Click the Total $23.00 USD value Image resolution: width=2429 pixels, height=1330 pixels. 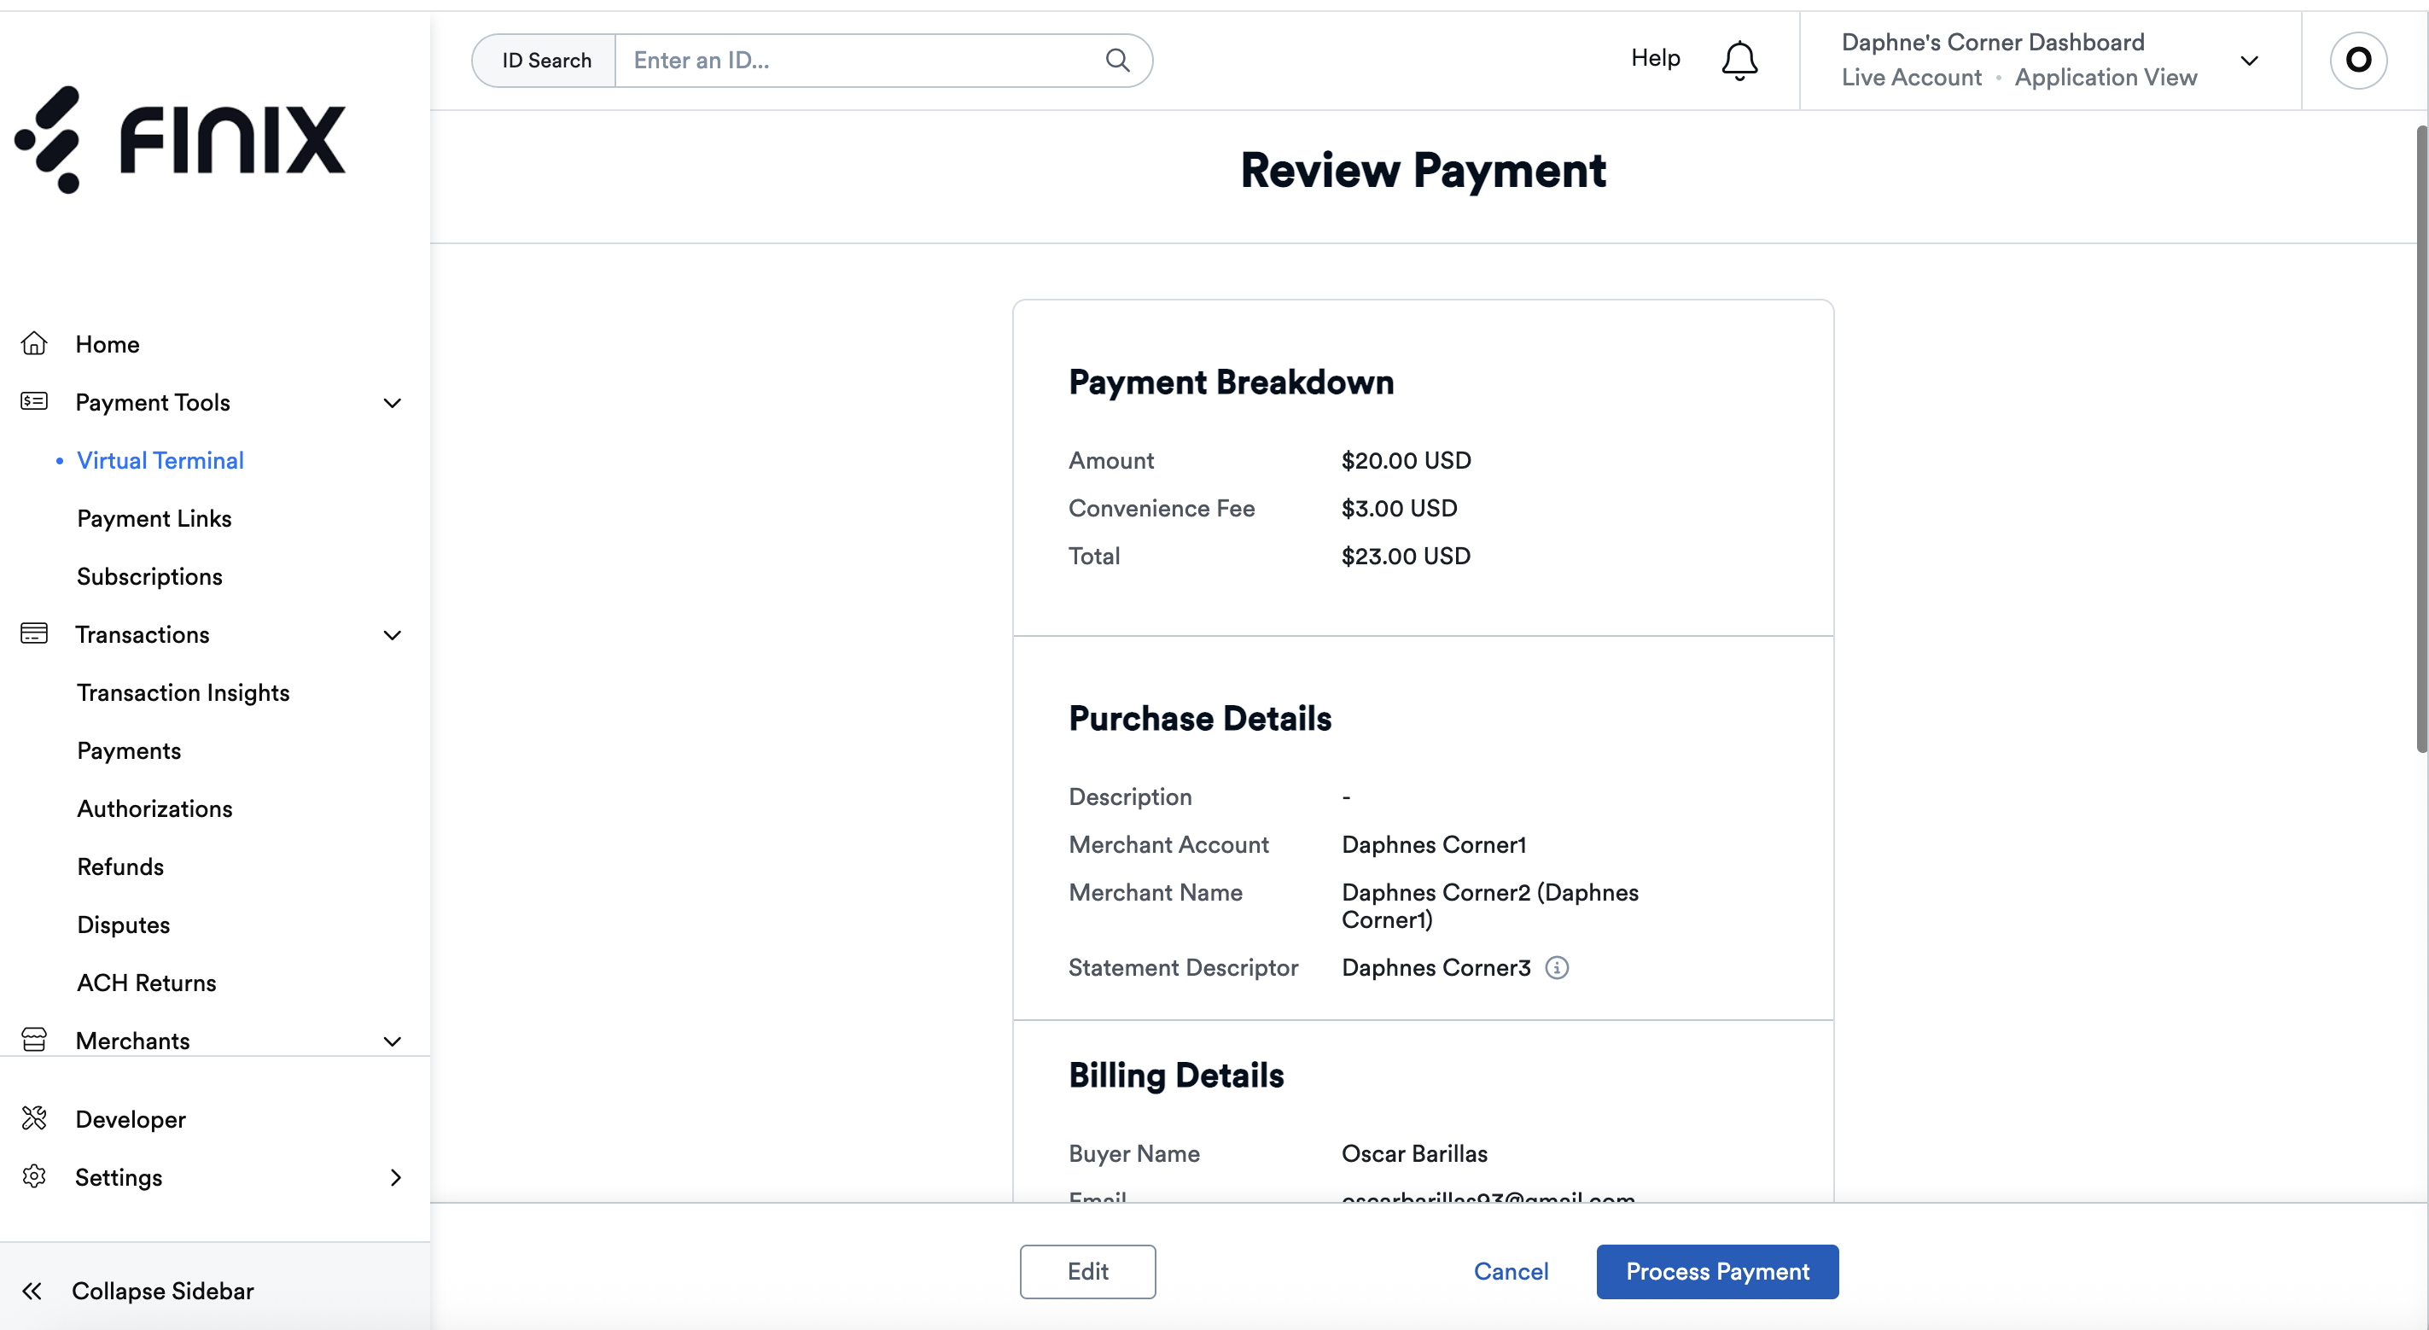pos(1406,556)
